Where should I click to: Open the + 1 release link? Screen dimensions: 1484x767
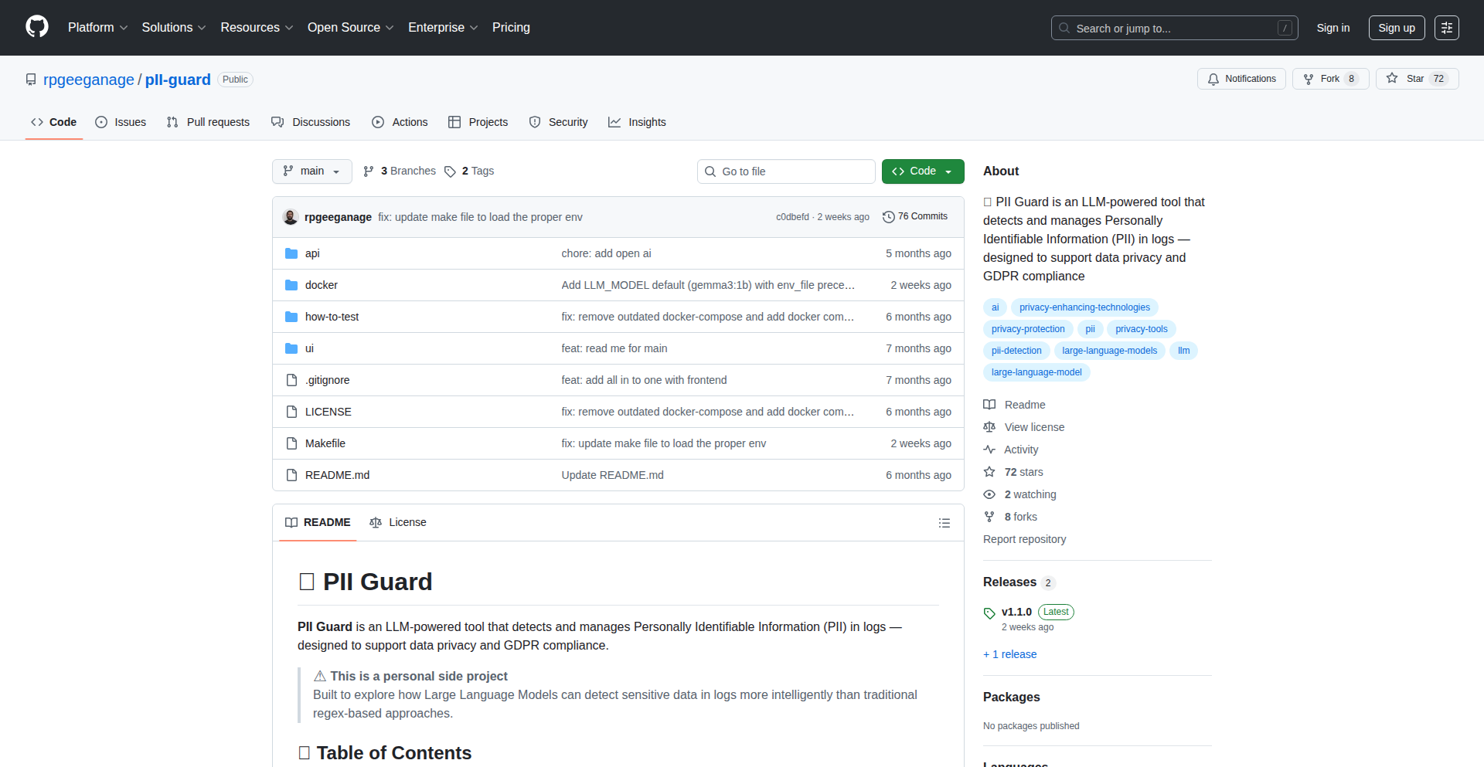[1009, 654]
